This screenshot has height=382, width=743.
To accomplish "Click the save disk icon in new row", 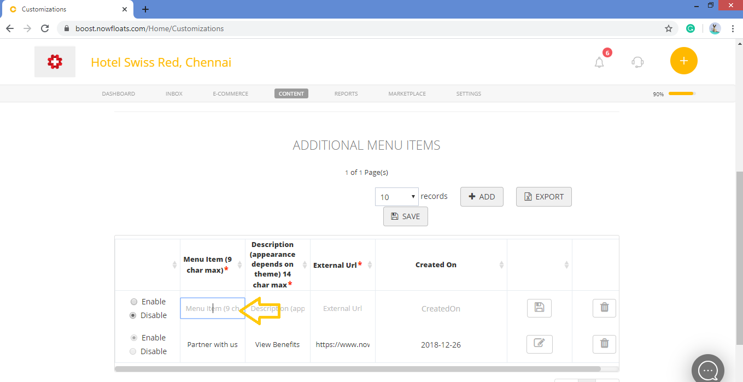I will tap(539, 308).
